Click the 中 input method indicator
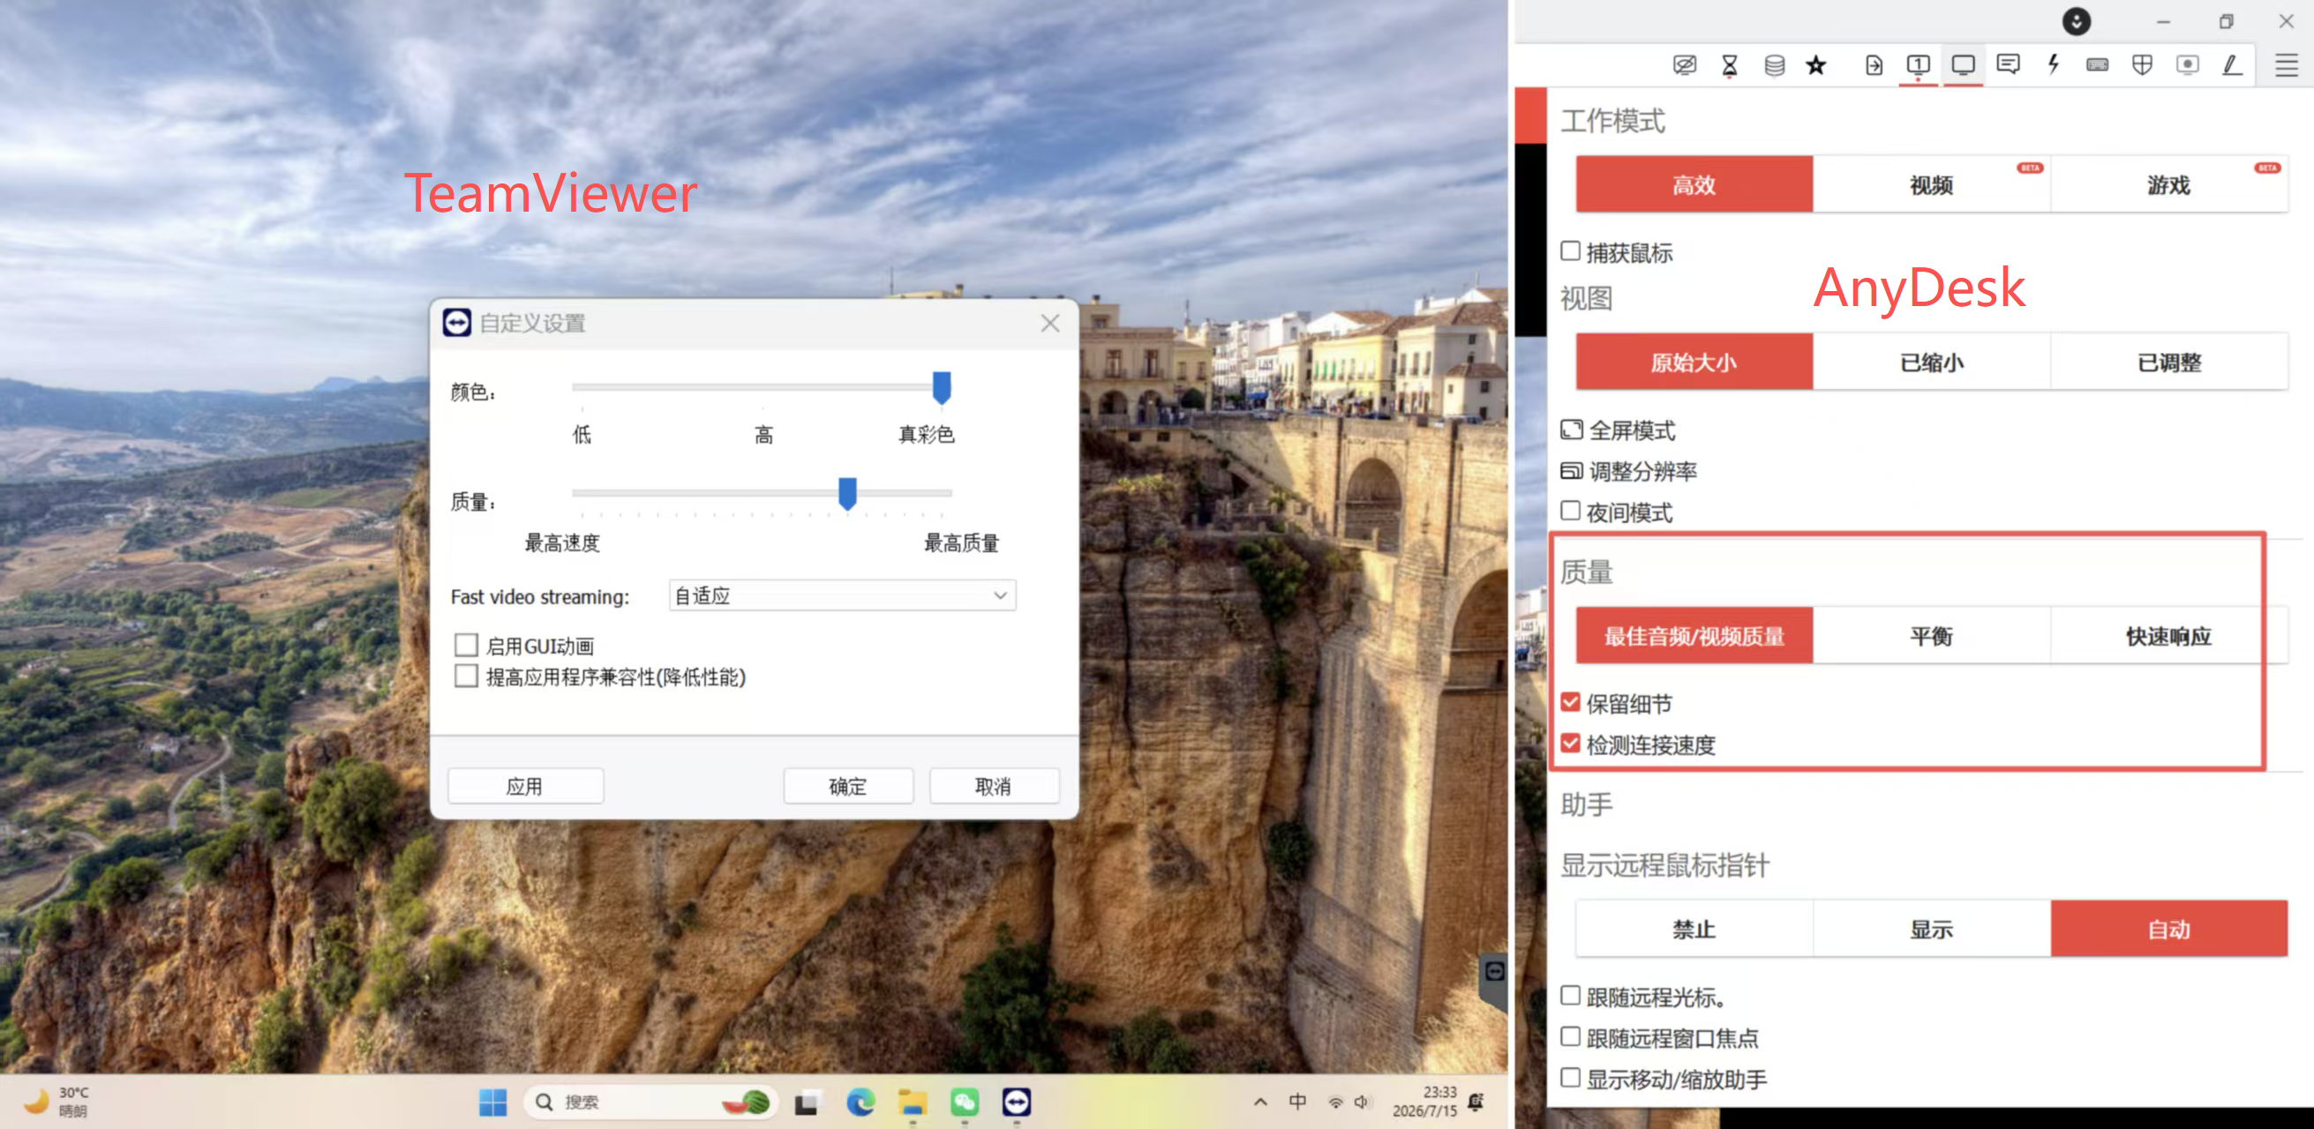The width and height of the screenshot is (2314, 1129). [1298, 1101]
